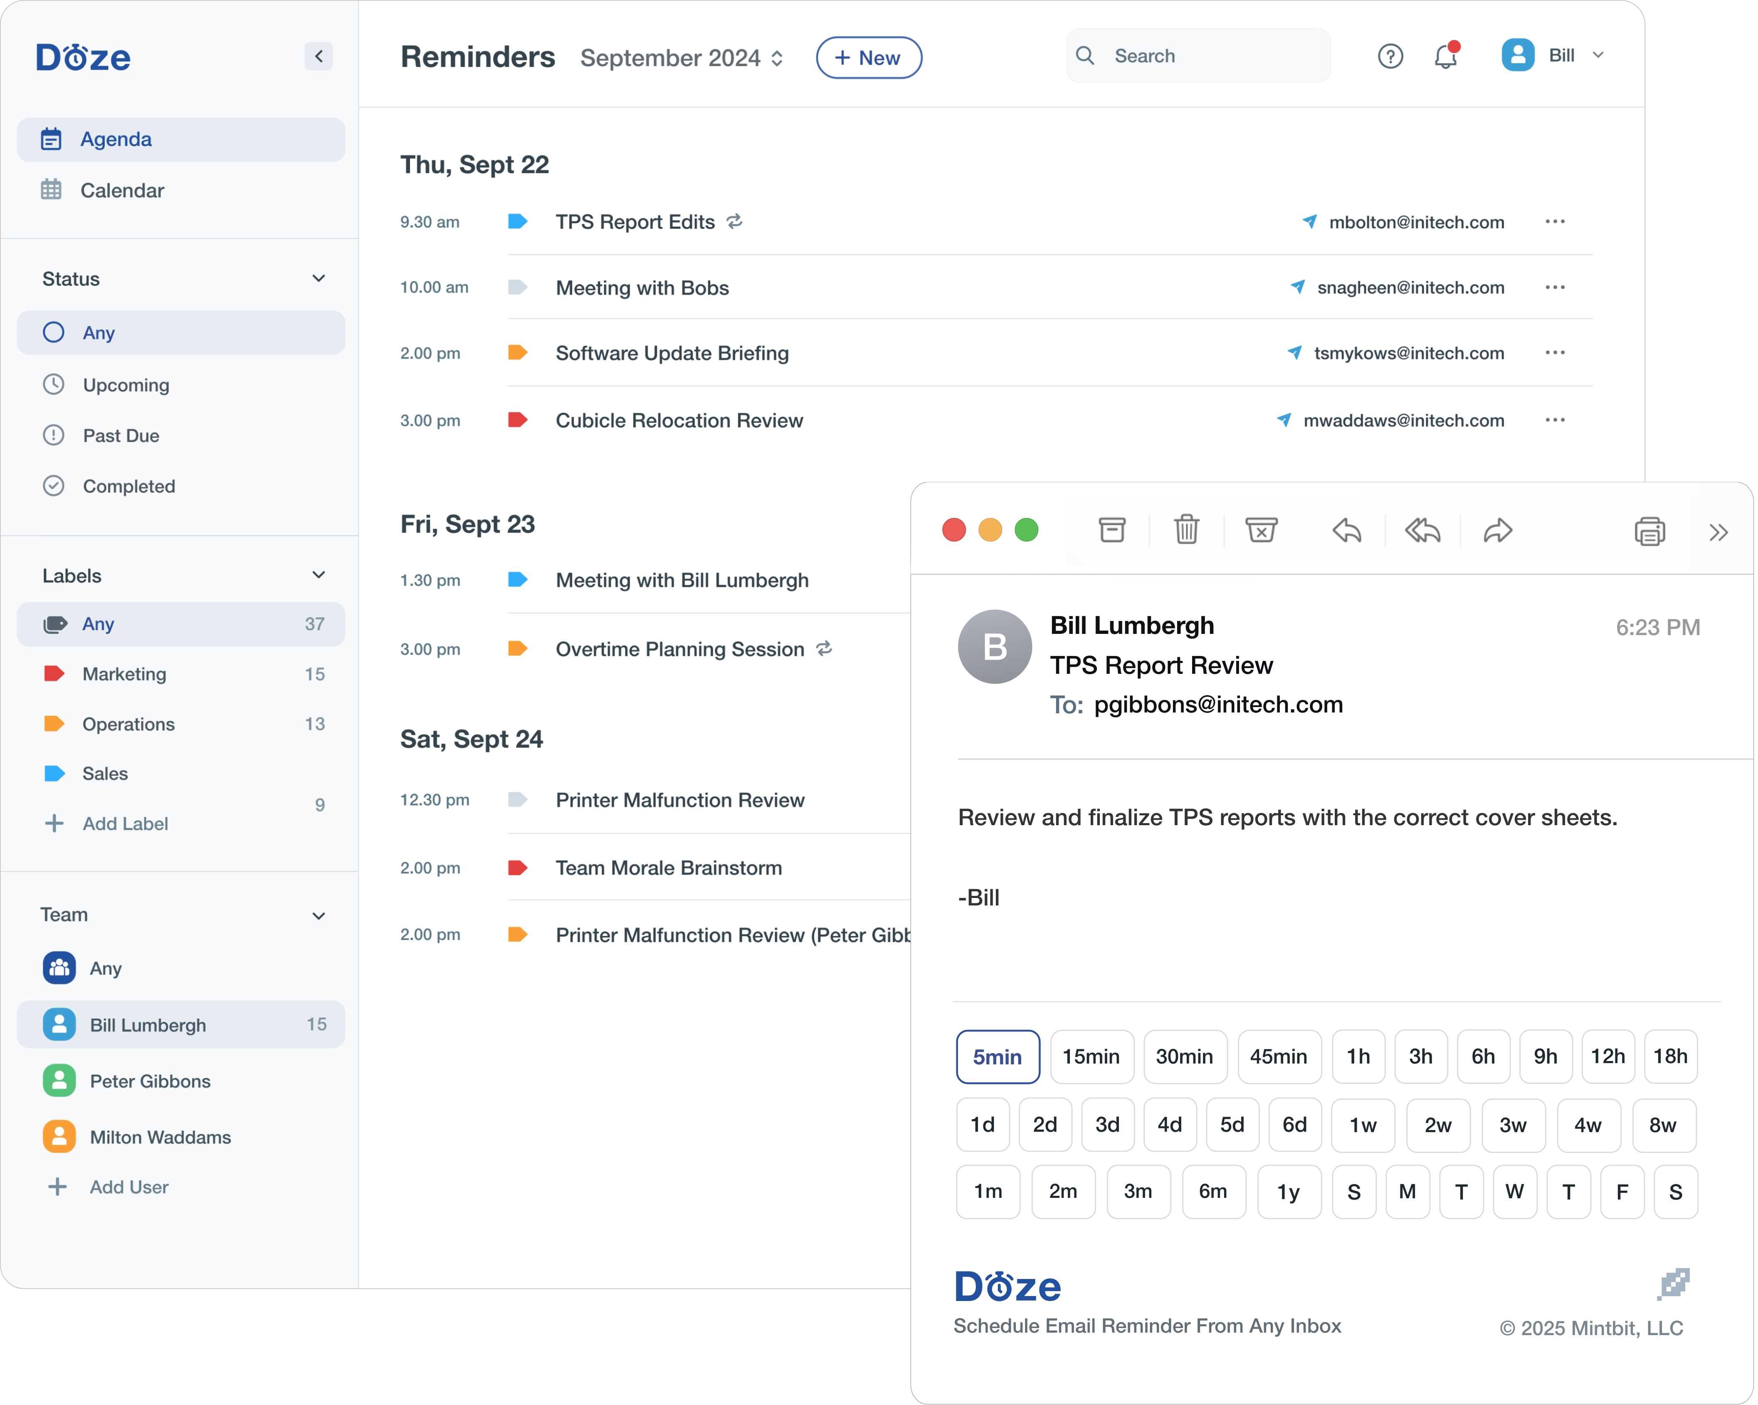Open more options for Software Update Briefing
The image size is (1758, 1405).
tap(1555, 353)
